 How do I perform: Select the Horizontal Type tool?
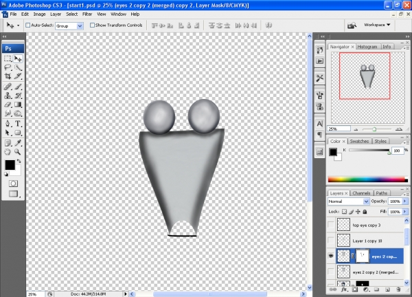point(18,123)
